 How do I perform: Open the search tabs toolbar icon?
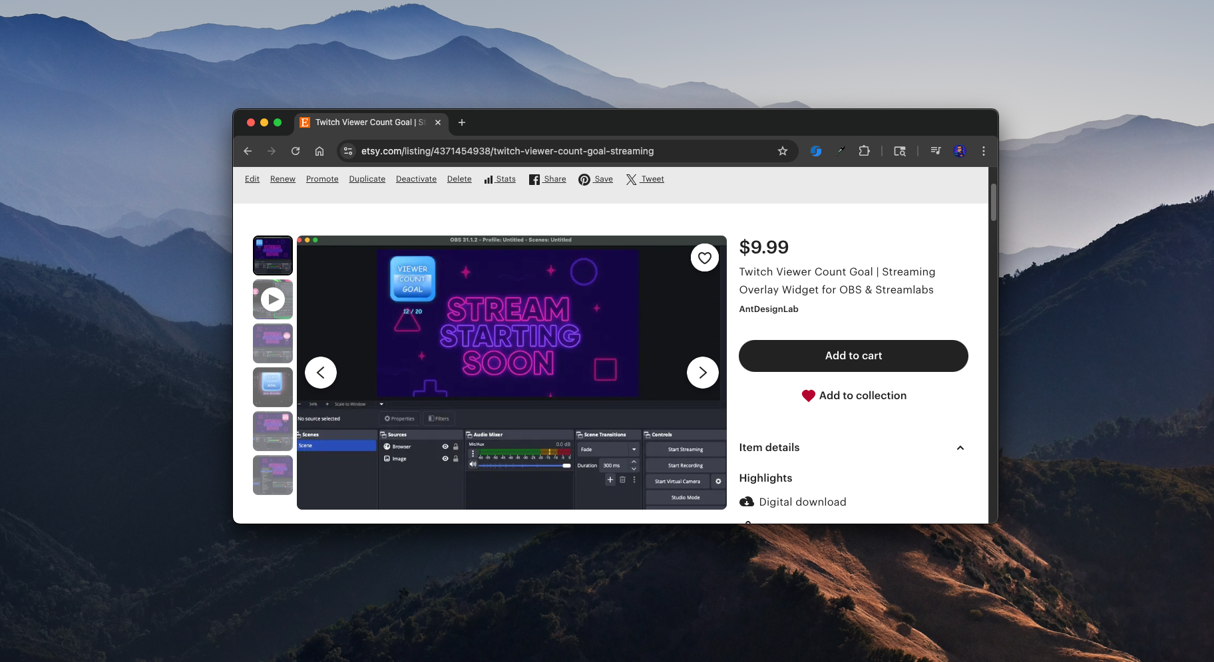900,151
